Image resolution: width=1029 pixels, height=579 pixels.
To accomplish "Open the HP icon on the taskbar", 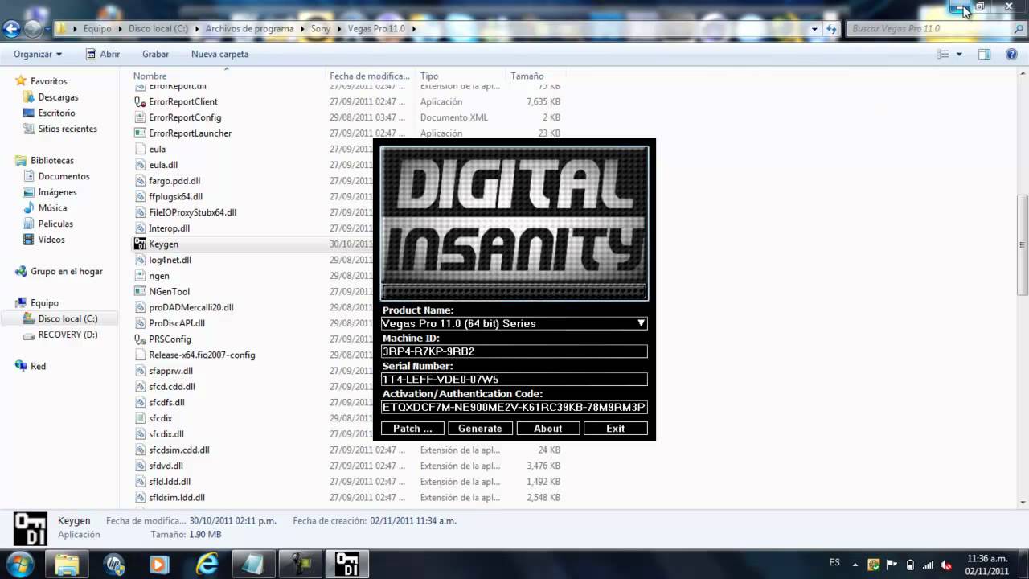I will tap(114, 564).
